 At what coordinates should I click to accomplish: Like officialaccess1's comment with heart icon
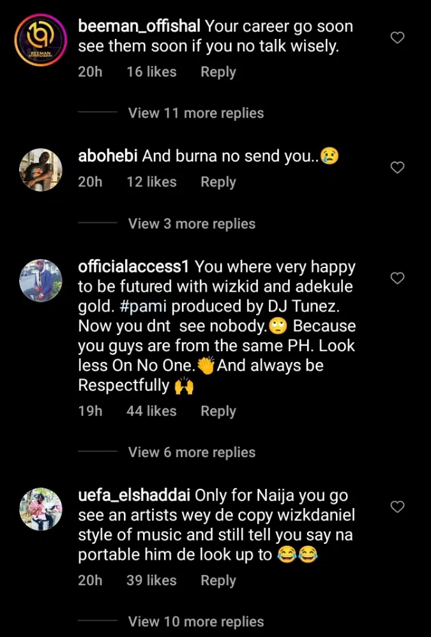(397, 278)
